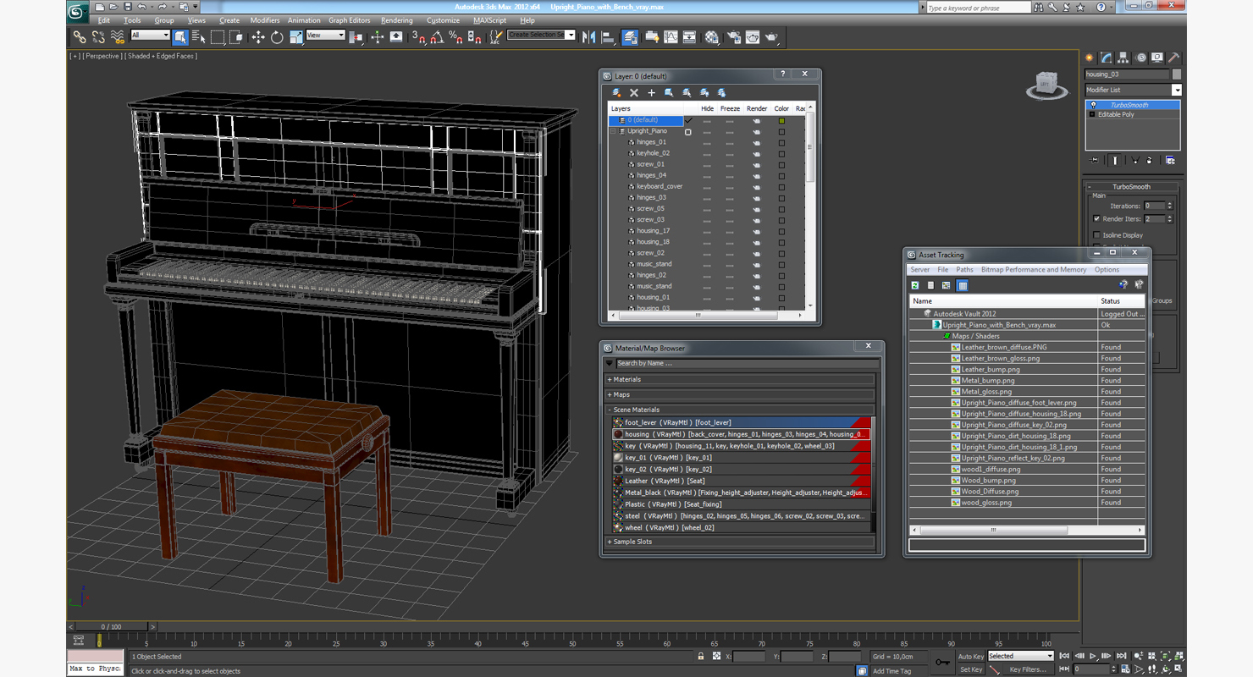Screen dimensions: 1253x677
Task: Open the Modifier List dropdown
Action: tap(1176, 90)
